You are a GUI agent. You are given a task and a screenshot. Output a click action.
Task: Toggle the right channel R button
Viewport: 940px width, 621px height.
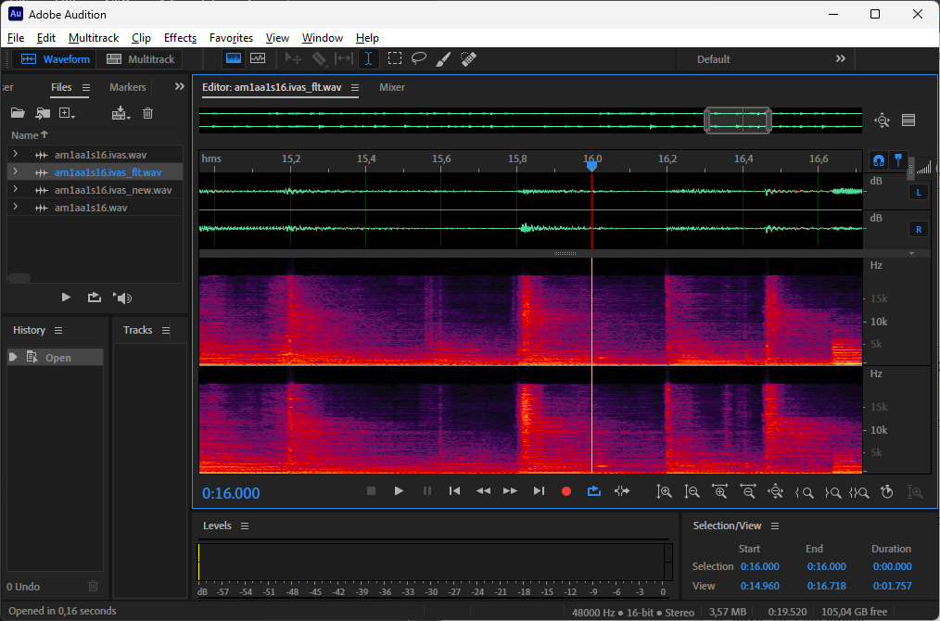pos(919,229)
